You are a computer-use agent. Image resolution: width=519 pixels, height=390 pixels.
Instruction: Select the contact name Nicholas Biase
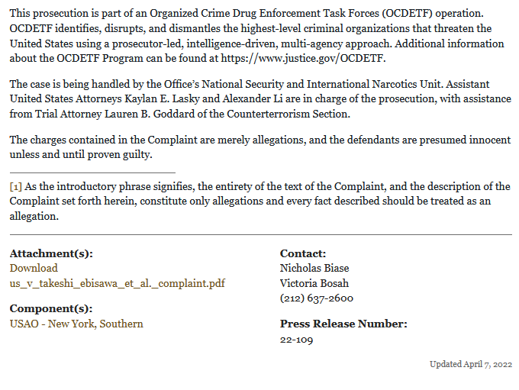point(314,268)
